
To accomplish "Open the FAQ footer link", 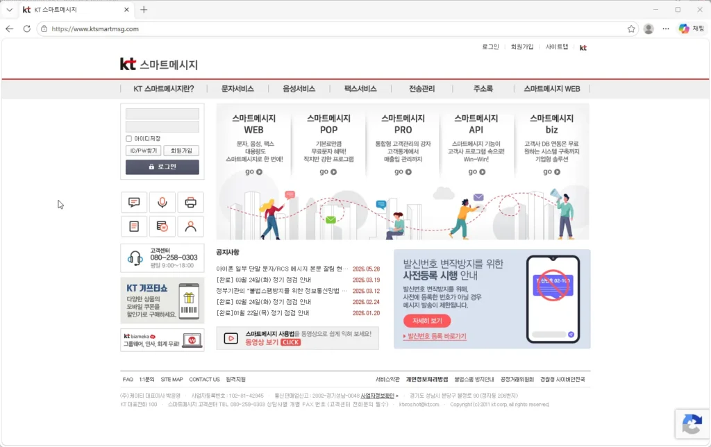I will tap(128, 380).
